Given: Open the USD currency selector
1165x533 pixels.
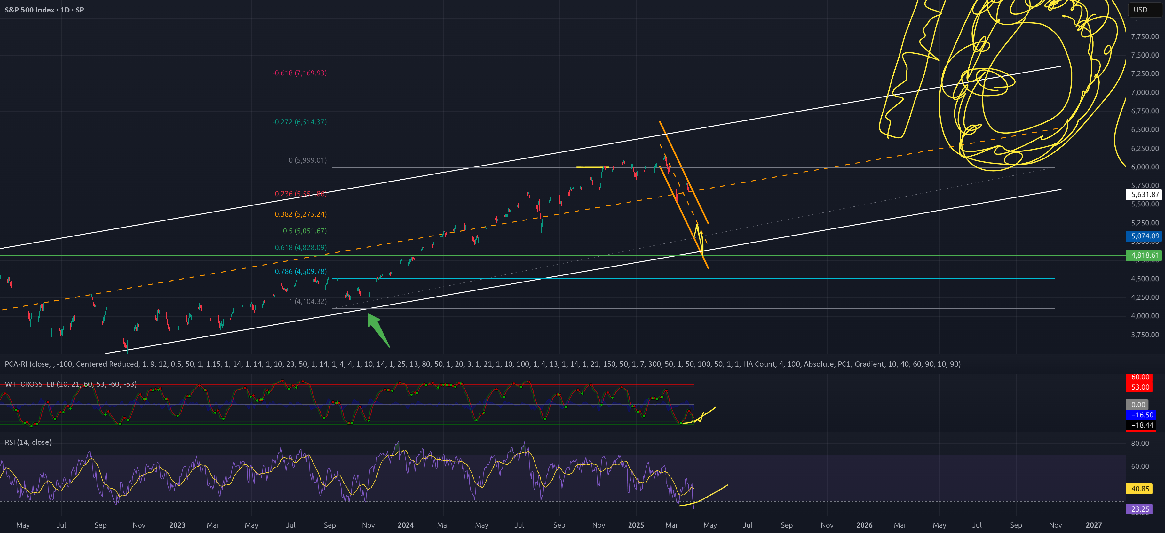Looking at the screenshot, I should click(1145, 10).
